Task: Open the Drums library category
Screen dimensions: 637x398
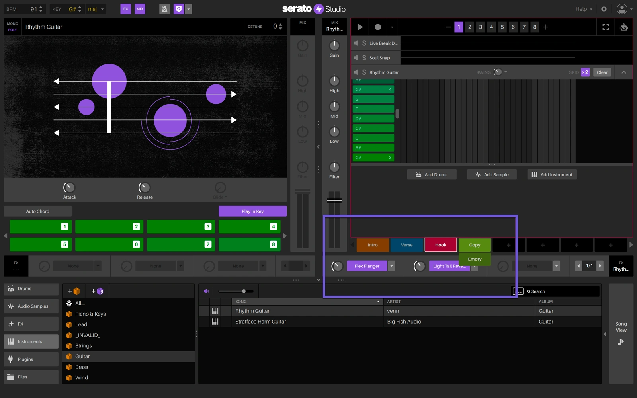Action: coord(31,289)
